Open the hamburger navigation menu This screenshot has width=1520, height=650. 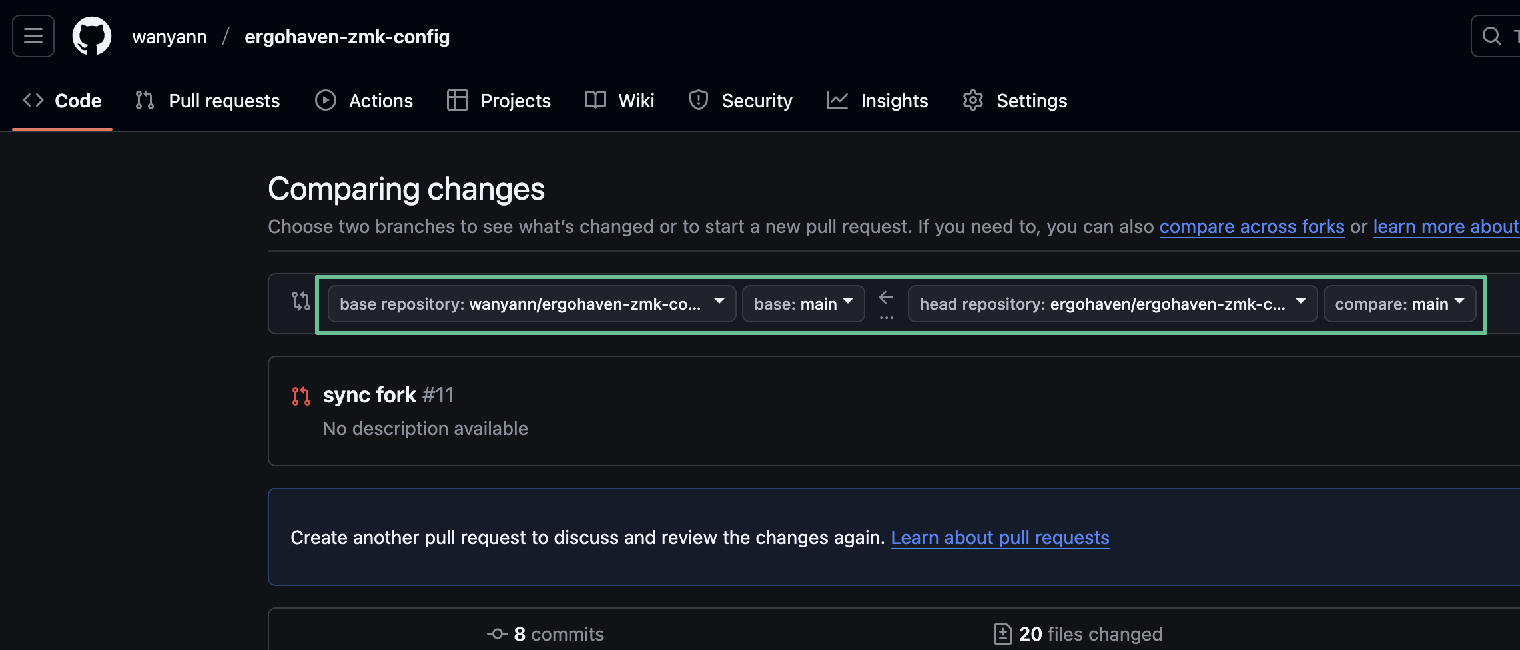tap(33, 36)
